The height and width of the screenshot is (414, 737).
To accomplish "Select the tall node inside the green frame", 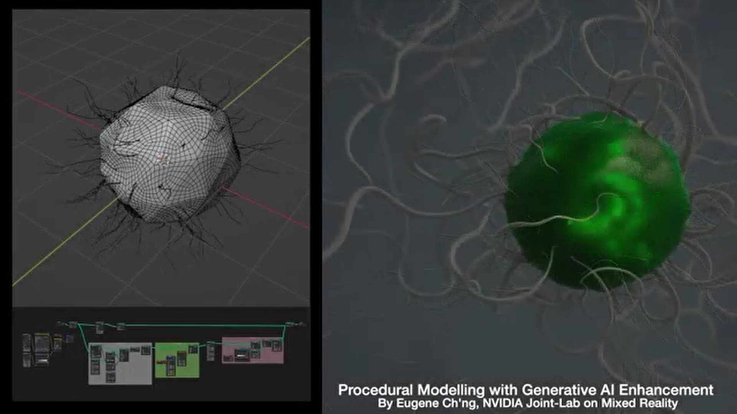I will (x=170, y=366).
